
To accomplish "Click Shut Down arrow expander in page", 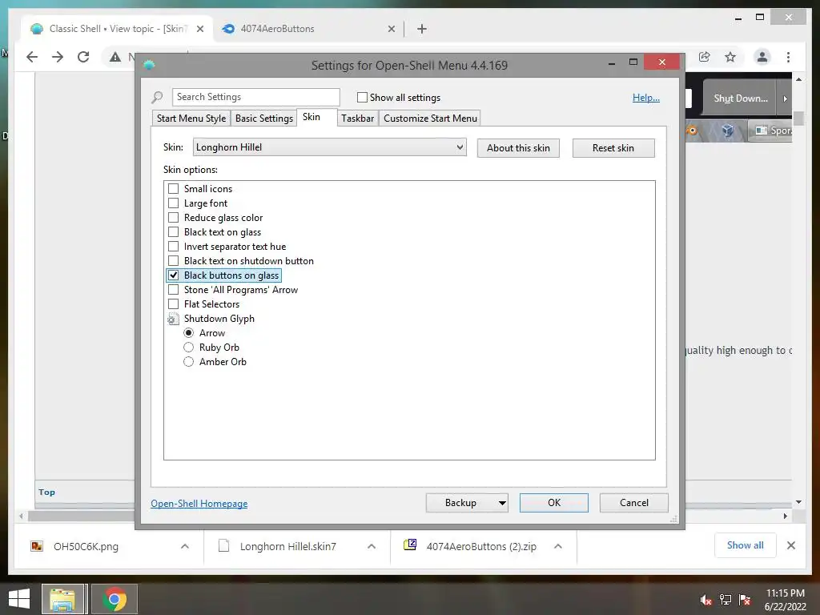I will pos(785,98).
